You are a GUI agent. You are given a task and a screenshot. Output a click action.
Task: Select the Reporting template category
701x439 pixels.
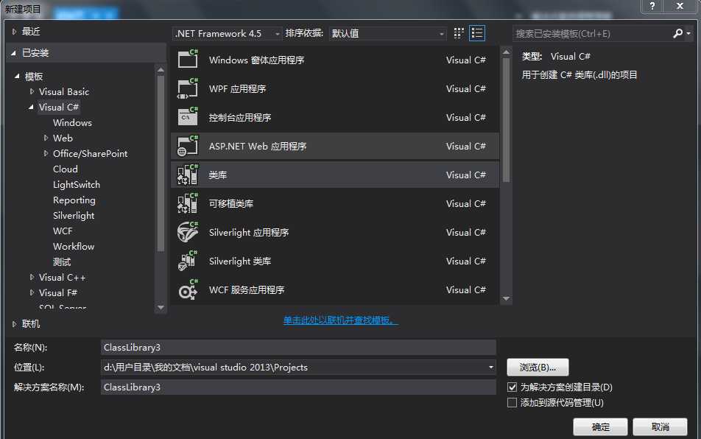pyautogui.click(x=74, y=200)
